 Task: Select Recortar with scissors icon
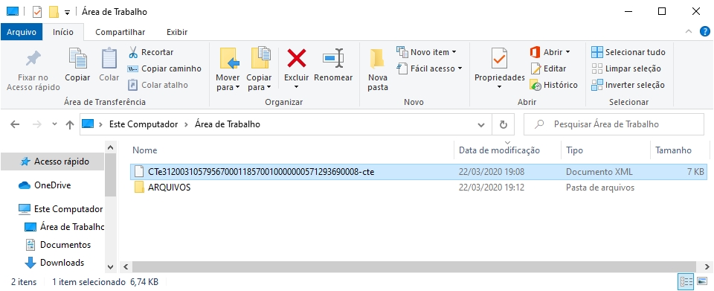coord(151,52)
